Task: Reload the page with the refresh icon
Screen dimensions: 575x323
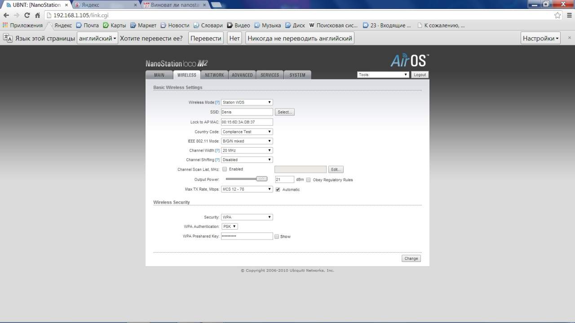Action: 27,15
